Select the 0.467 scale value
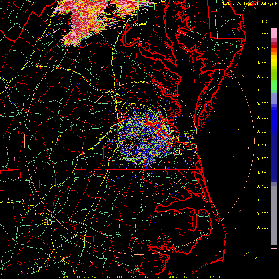Screen dimensions: 279x279 point(263,173)
